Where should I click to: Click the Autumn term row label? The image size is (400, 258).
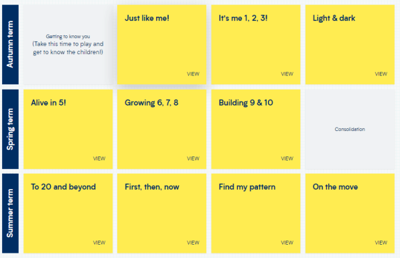click(10, 45)
